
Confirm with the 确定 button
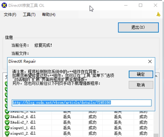[x=141, y=74]
